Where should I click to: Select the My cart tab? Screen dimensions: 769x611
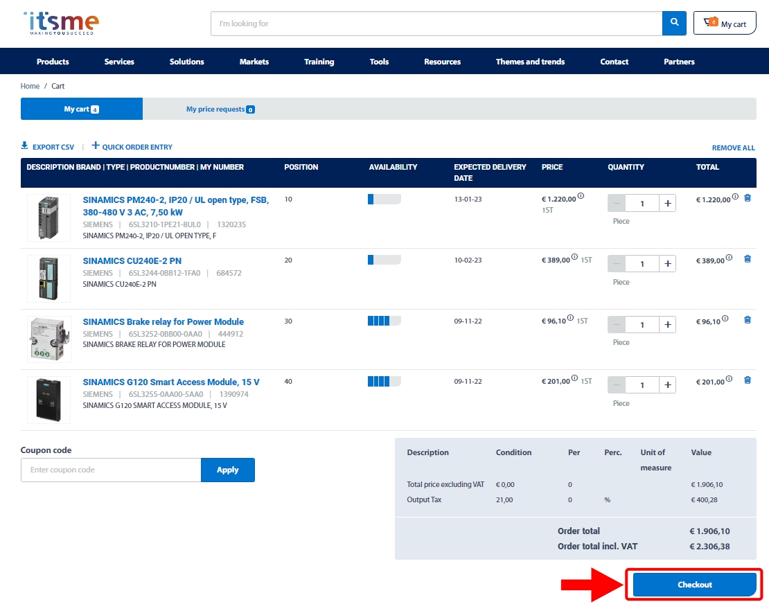pyautogui.click(x=82, y=109)
